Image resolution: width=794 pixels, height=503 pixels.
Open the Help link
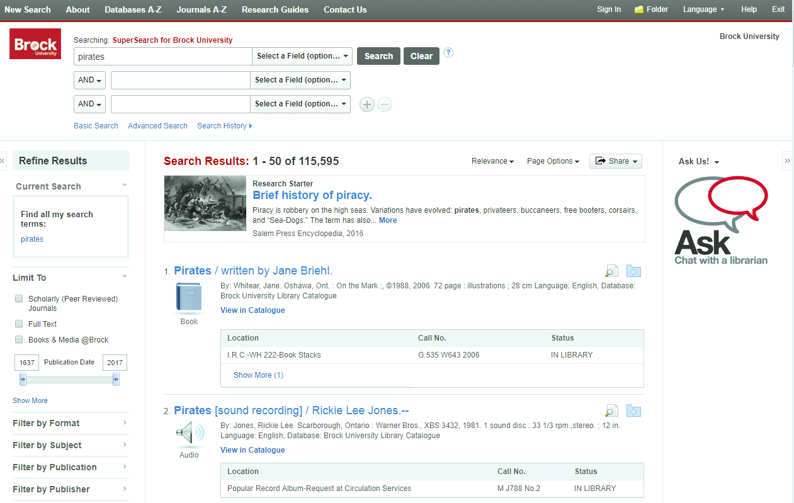coord(749,9)
